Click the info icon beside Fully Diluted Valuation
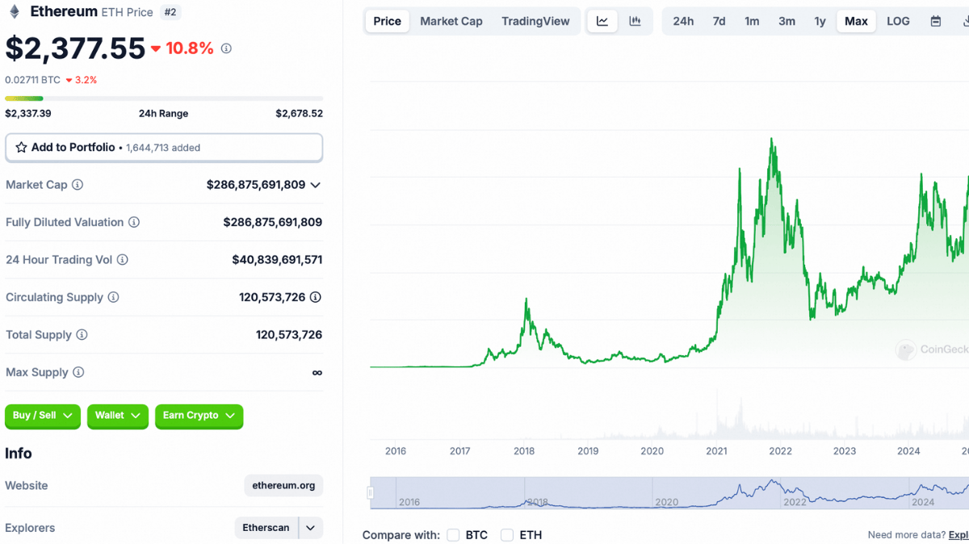The image size is (969, 544). 134,222
